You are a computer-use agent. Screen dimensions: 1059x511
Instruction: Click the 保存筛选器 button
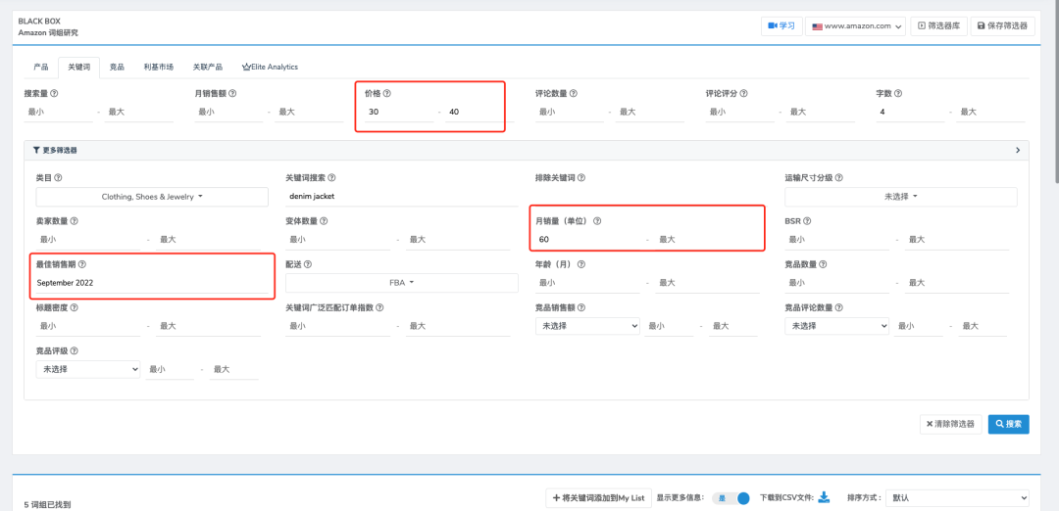[x=1003, y=26]
